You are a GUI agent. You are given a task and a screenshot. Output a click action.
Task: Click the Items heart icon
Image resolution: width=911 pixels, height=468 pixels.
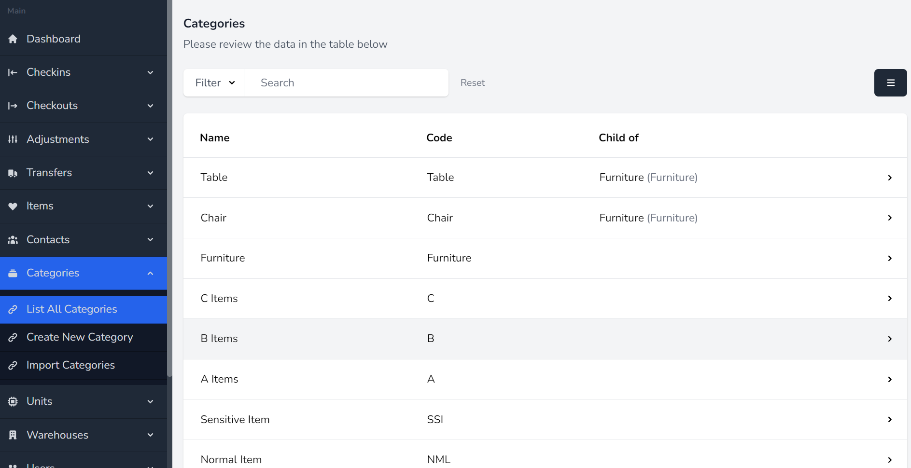click(x=13, y=206)
